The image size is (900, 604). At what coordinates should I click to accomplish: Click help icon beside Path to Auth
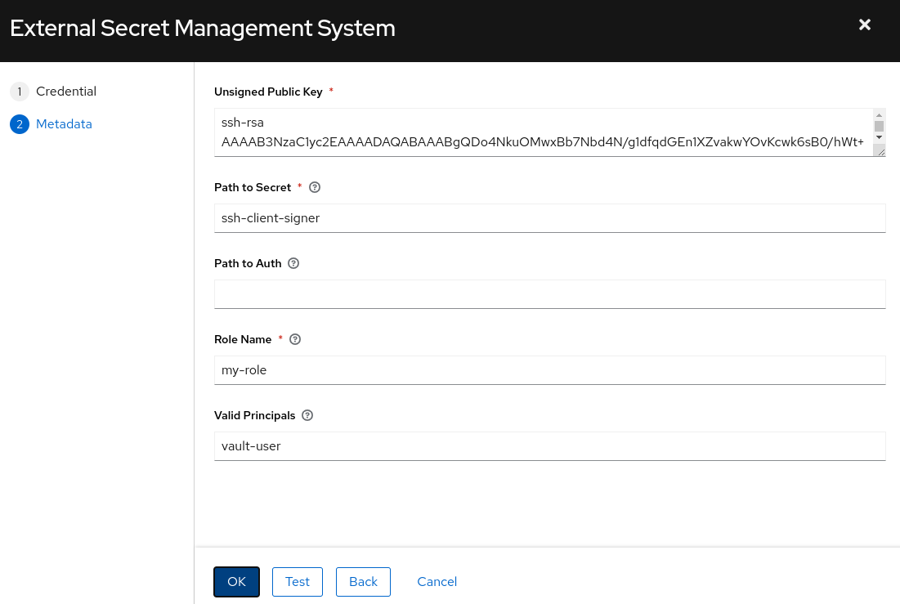coord(294,263)
